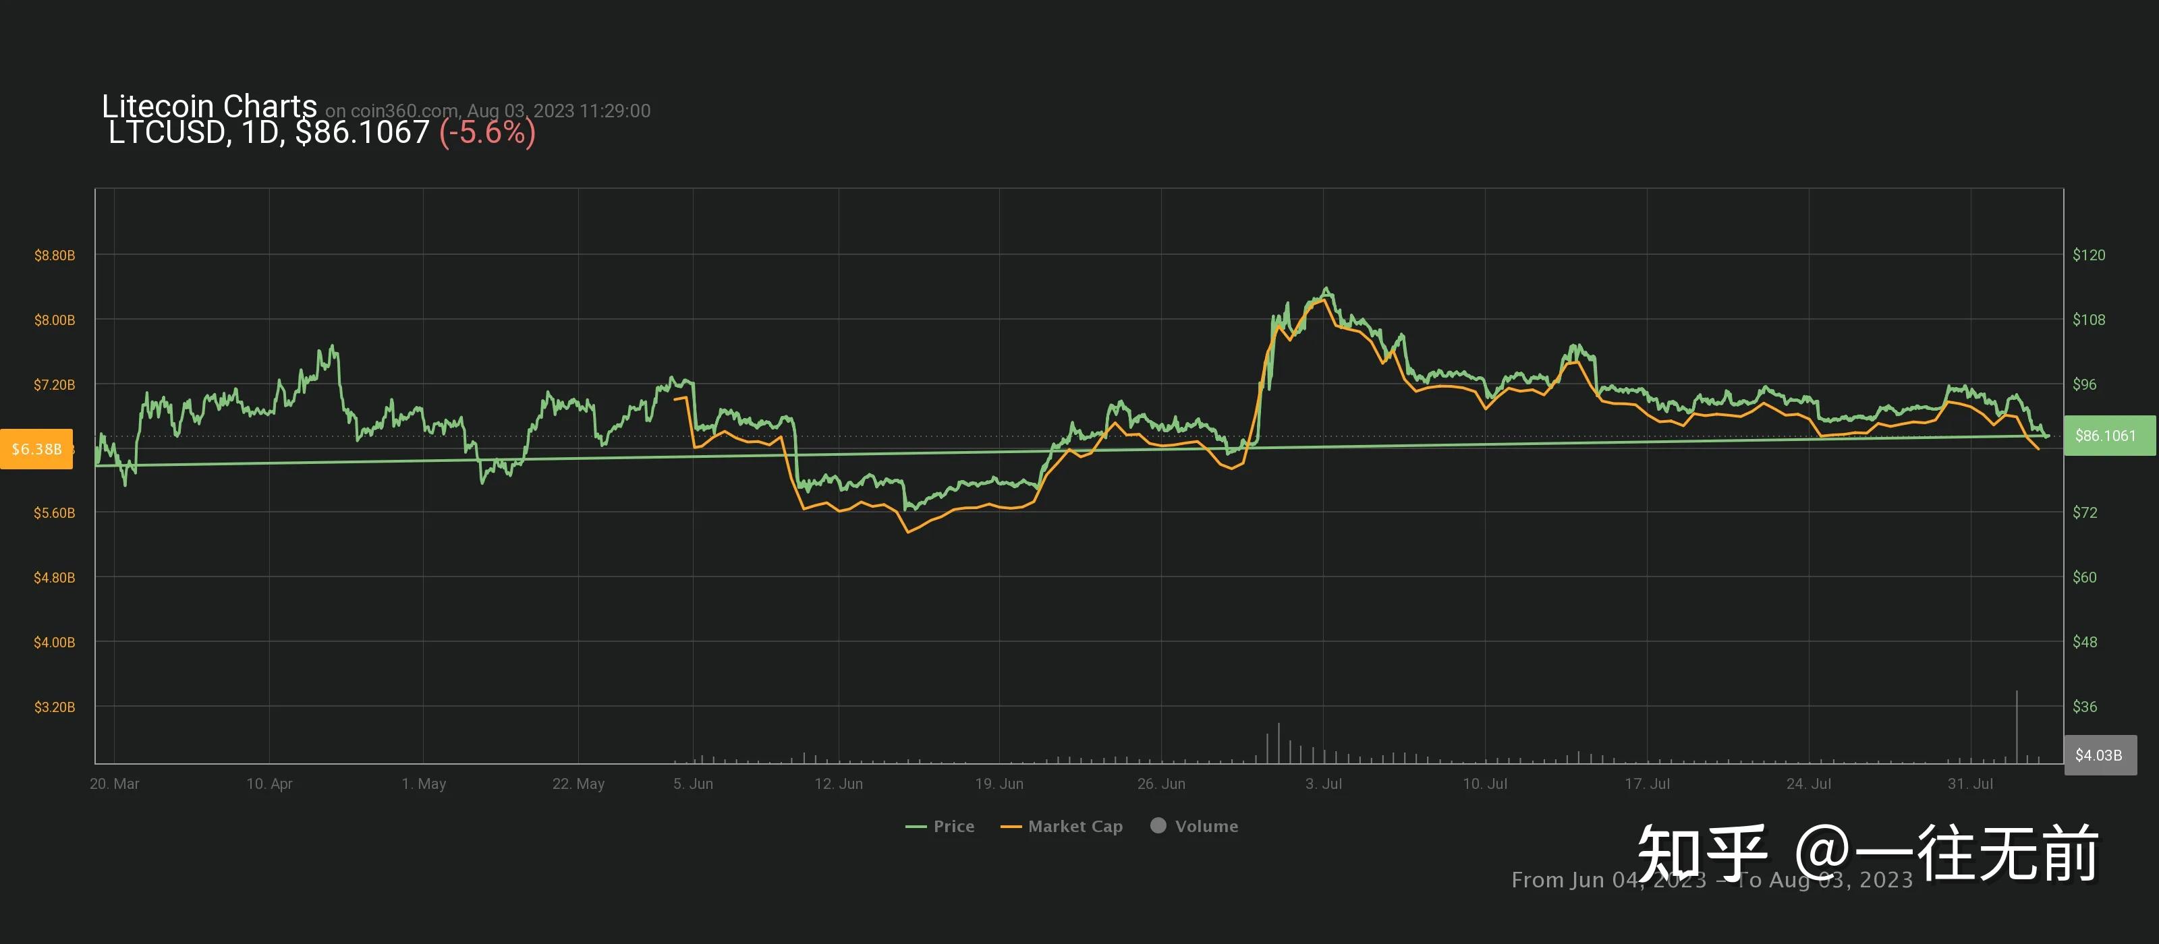Click the $4.03B volume tag
This screenshot has width=2159, height=944.
pos(2099,755)
